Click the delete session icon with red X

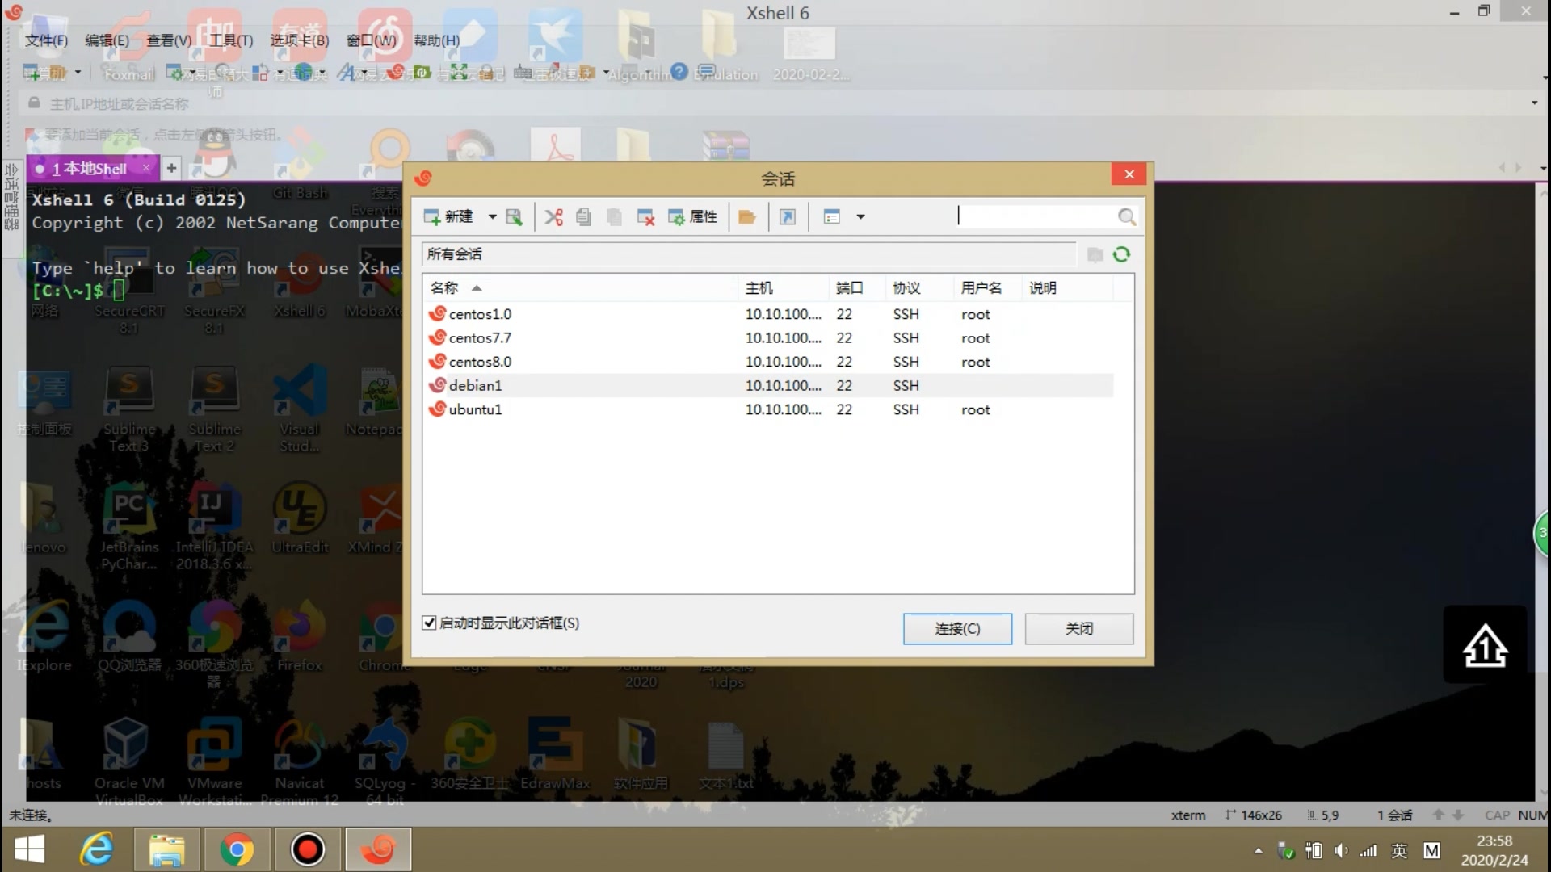645,216
